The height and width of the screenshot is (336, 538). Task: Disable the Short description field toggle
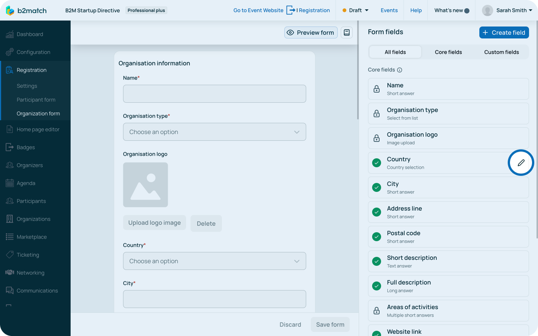pyautogui.click(x=376, y=261)
